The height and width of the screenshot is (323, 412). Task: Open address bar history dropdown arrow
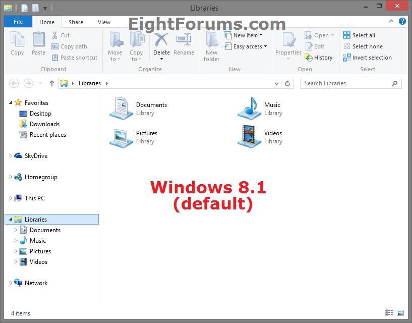click(x=276, y=83)
